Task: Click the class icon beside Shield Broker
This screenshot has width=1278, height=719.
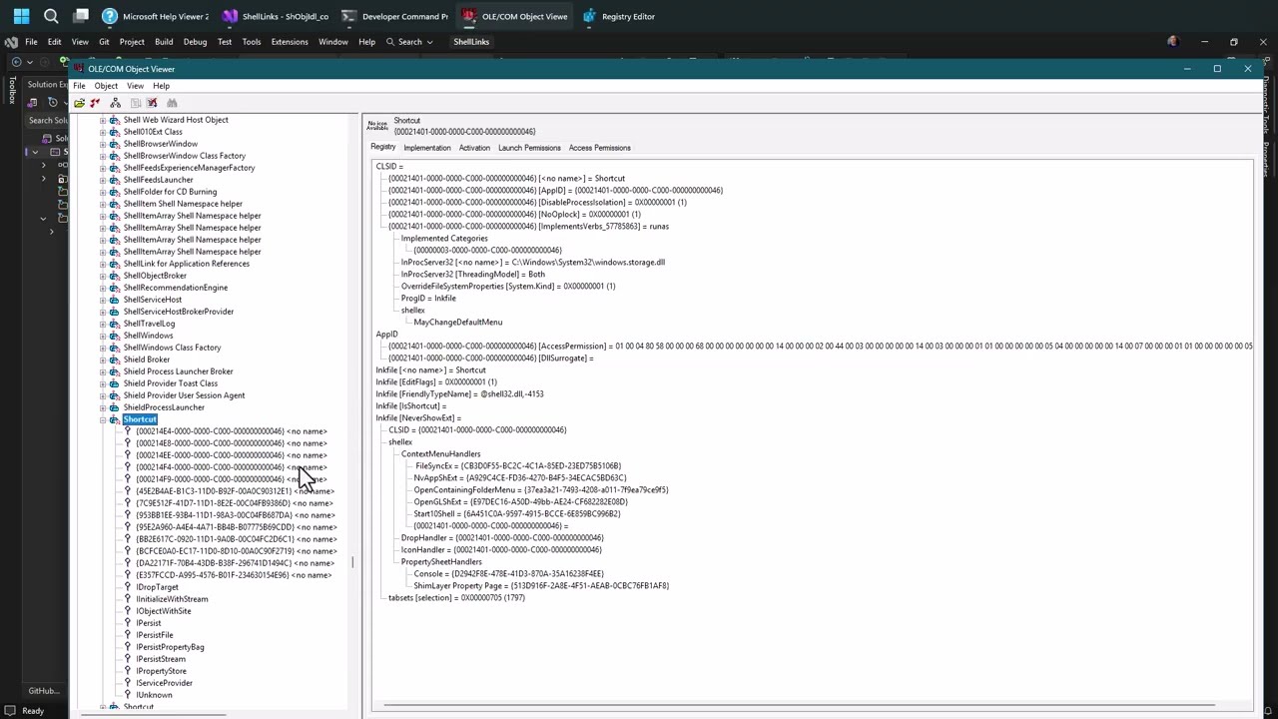Action: pos(115,359)
